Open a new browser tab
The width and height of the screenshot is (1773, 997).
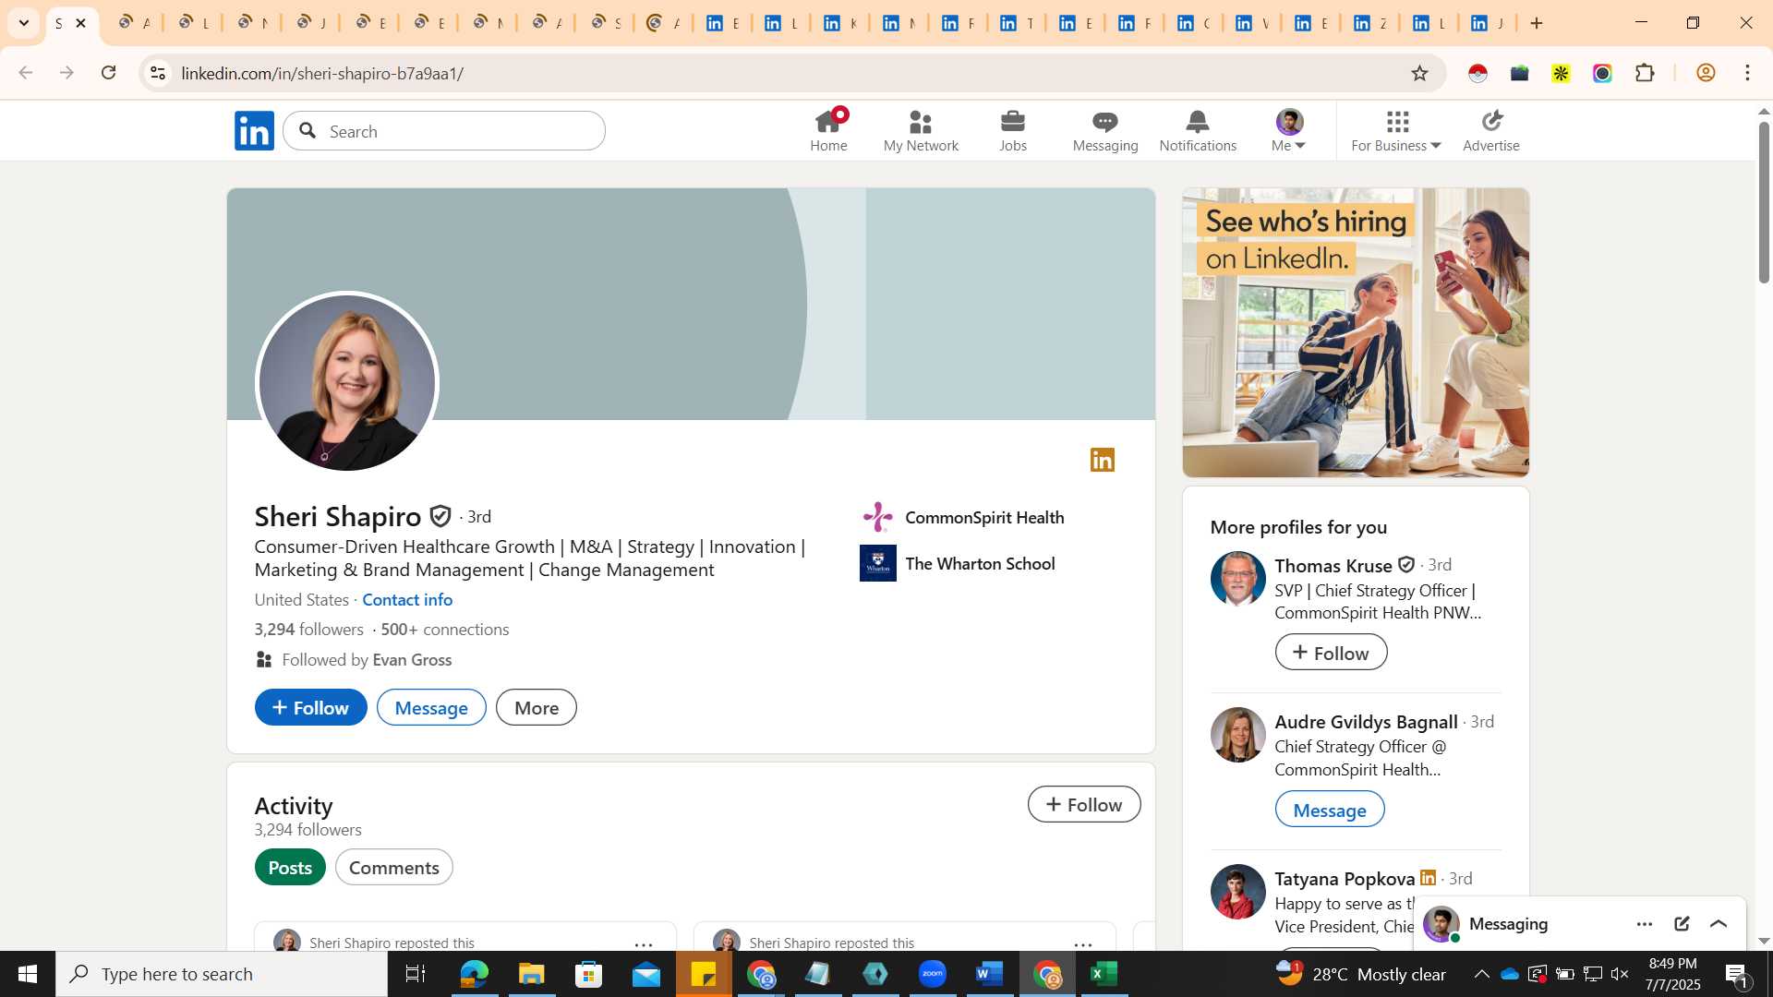[x=1537, y=23]
